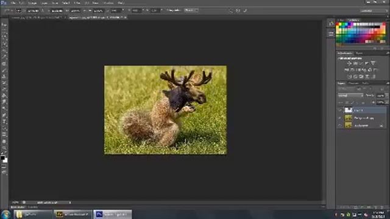Open the layer Opacity dropdown

(x=386, y=96)
